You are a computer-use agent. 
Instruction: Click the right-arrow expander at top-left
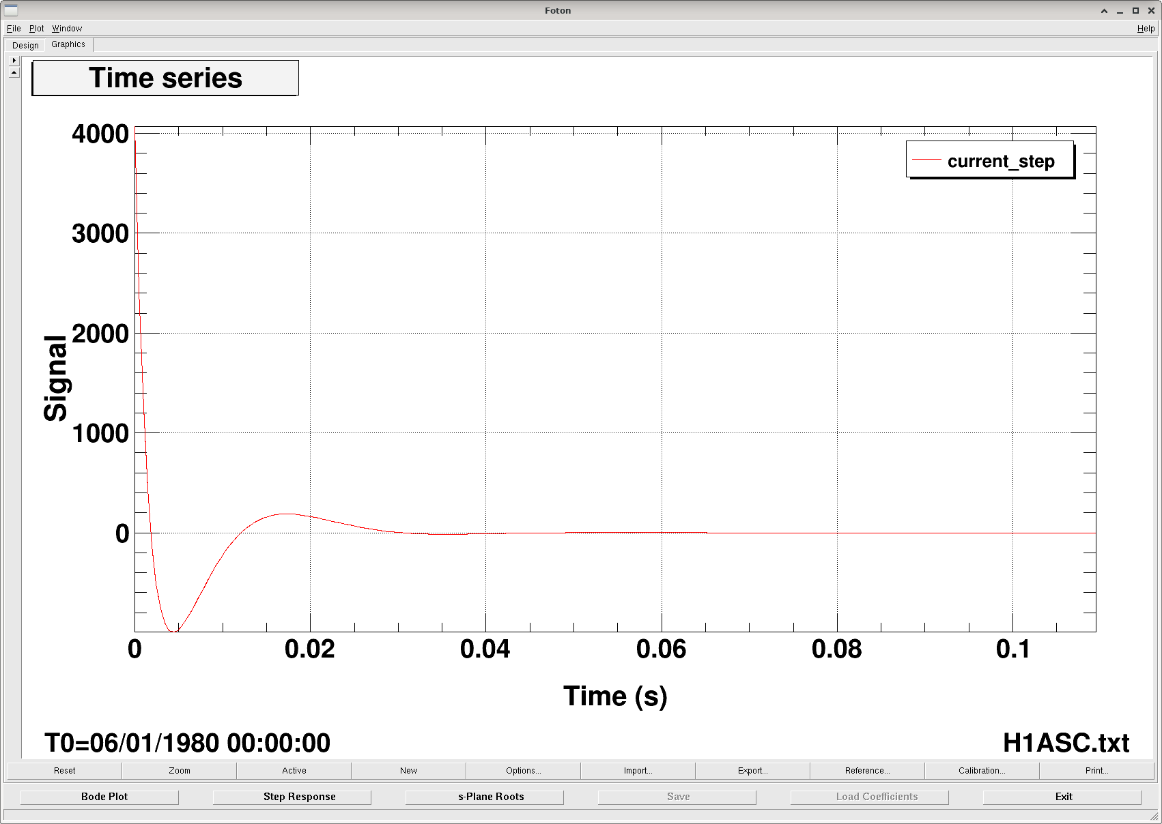pos(14,60)
